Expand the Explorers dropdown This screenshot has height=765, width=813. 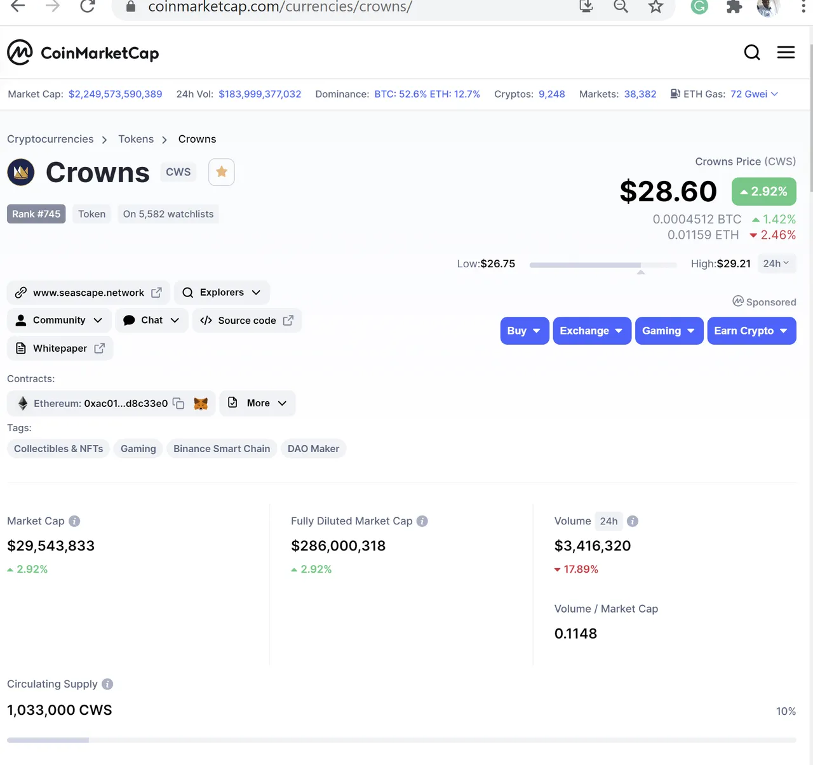coord(222,293)
